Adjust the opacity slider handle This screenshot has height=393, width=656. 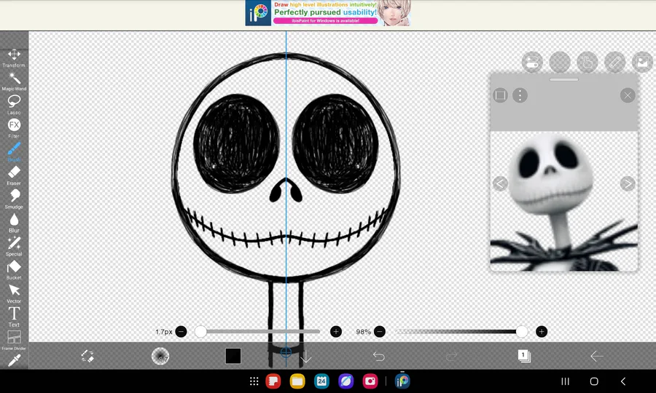point(521,332)
